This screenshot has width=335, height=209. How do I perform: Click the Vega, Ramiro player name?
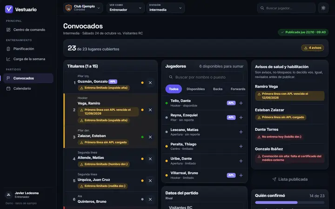click(89, 103)
